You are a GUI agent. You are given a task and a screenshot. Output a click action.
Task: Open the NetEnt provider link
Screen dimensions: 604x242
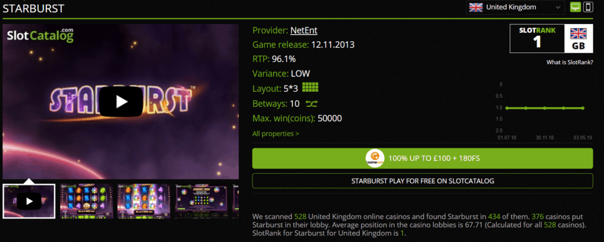304,31
